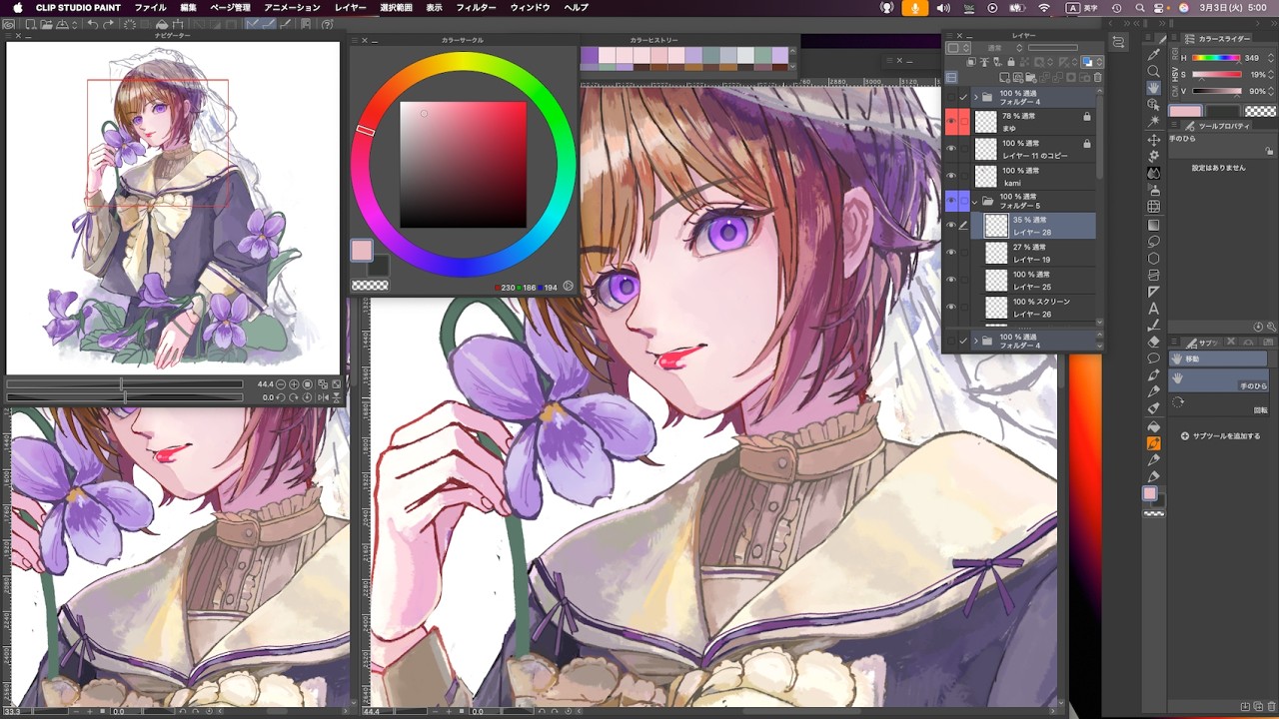Open file using command bar folder icon
The height and width of the screenshot is (719, 1279).
point(46,24)
